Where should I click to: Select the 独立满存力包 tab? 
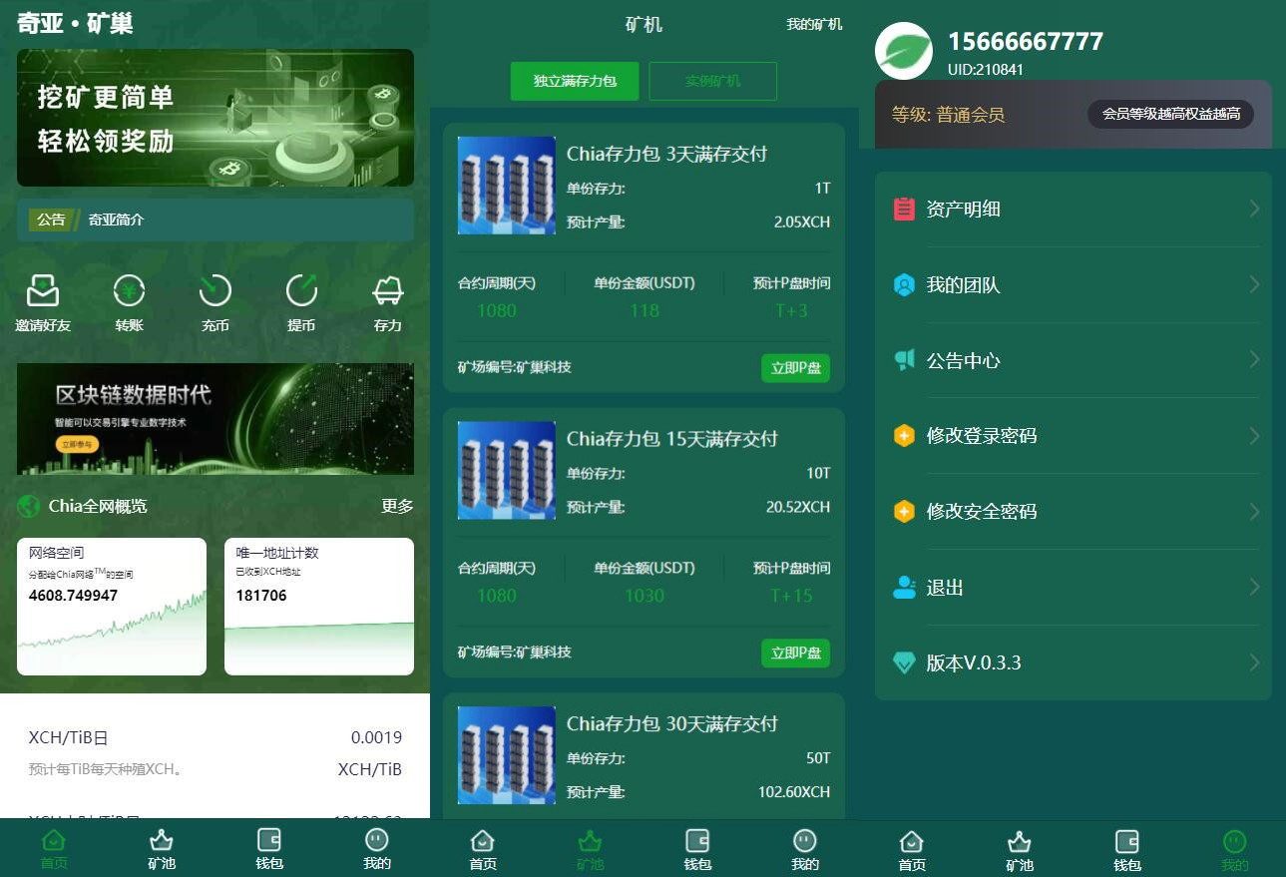pos(574,81)
